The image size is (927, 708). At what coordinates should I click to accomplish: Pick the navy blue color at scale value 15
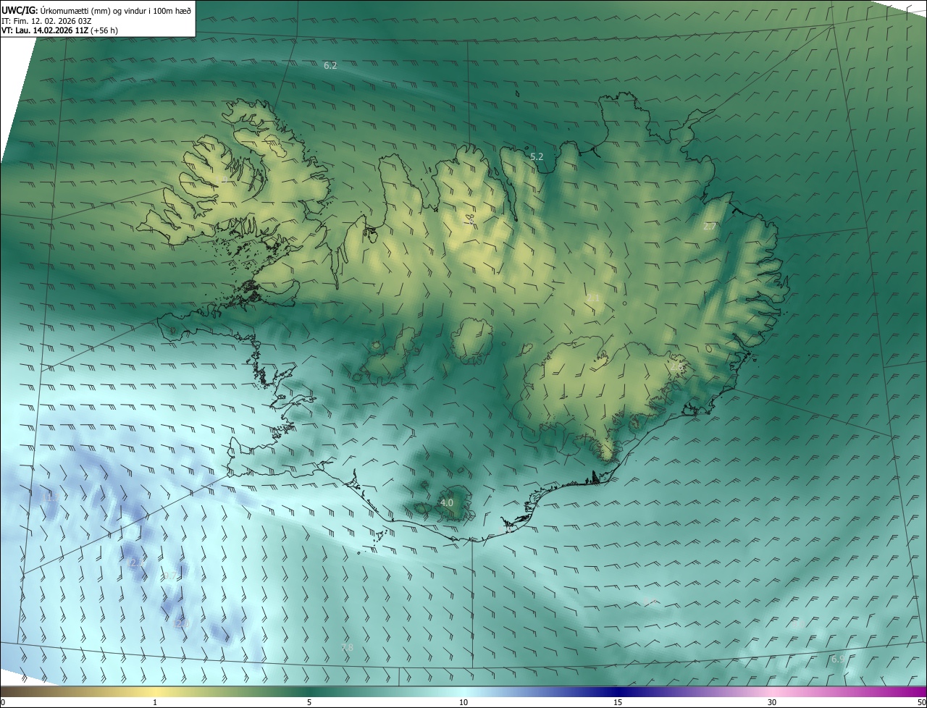tap(618, 692)
